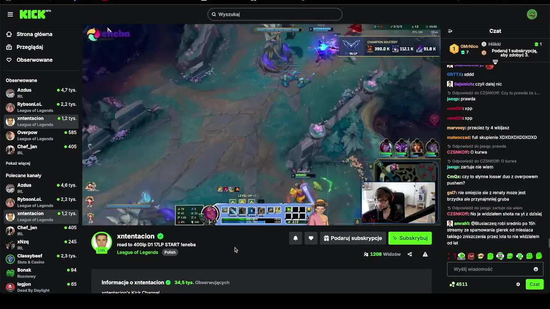Click the stream title road to 400lp
The height and width of the screenshot is (309, 550).
[156, 245]
